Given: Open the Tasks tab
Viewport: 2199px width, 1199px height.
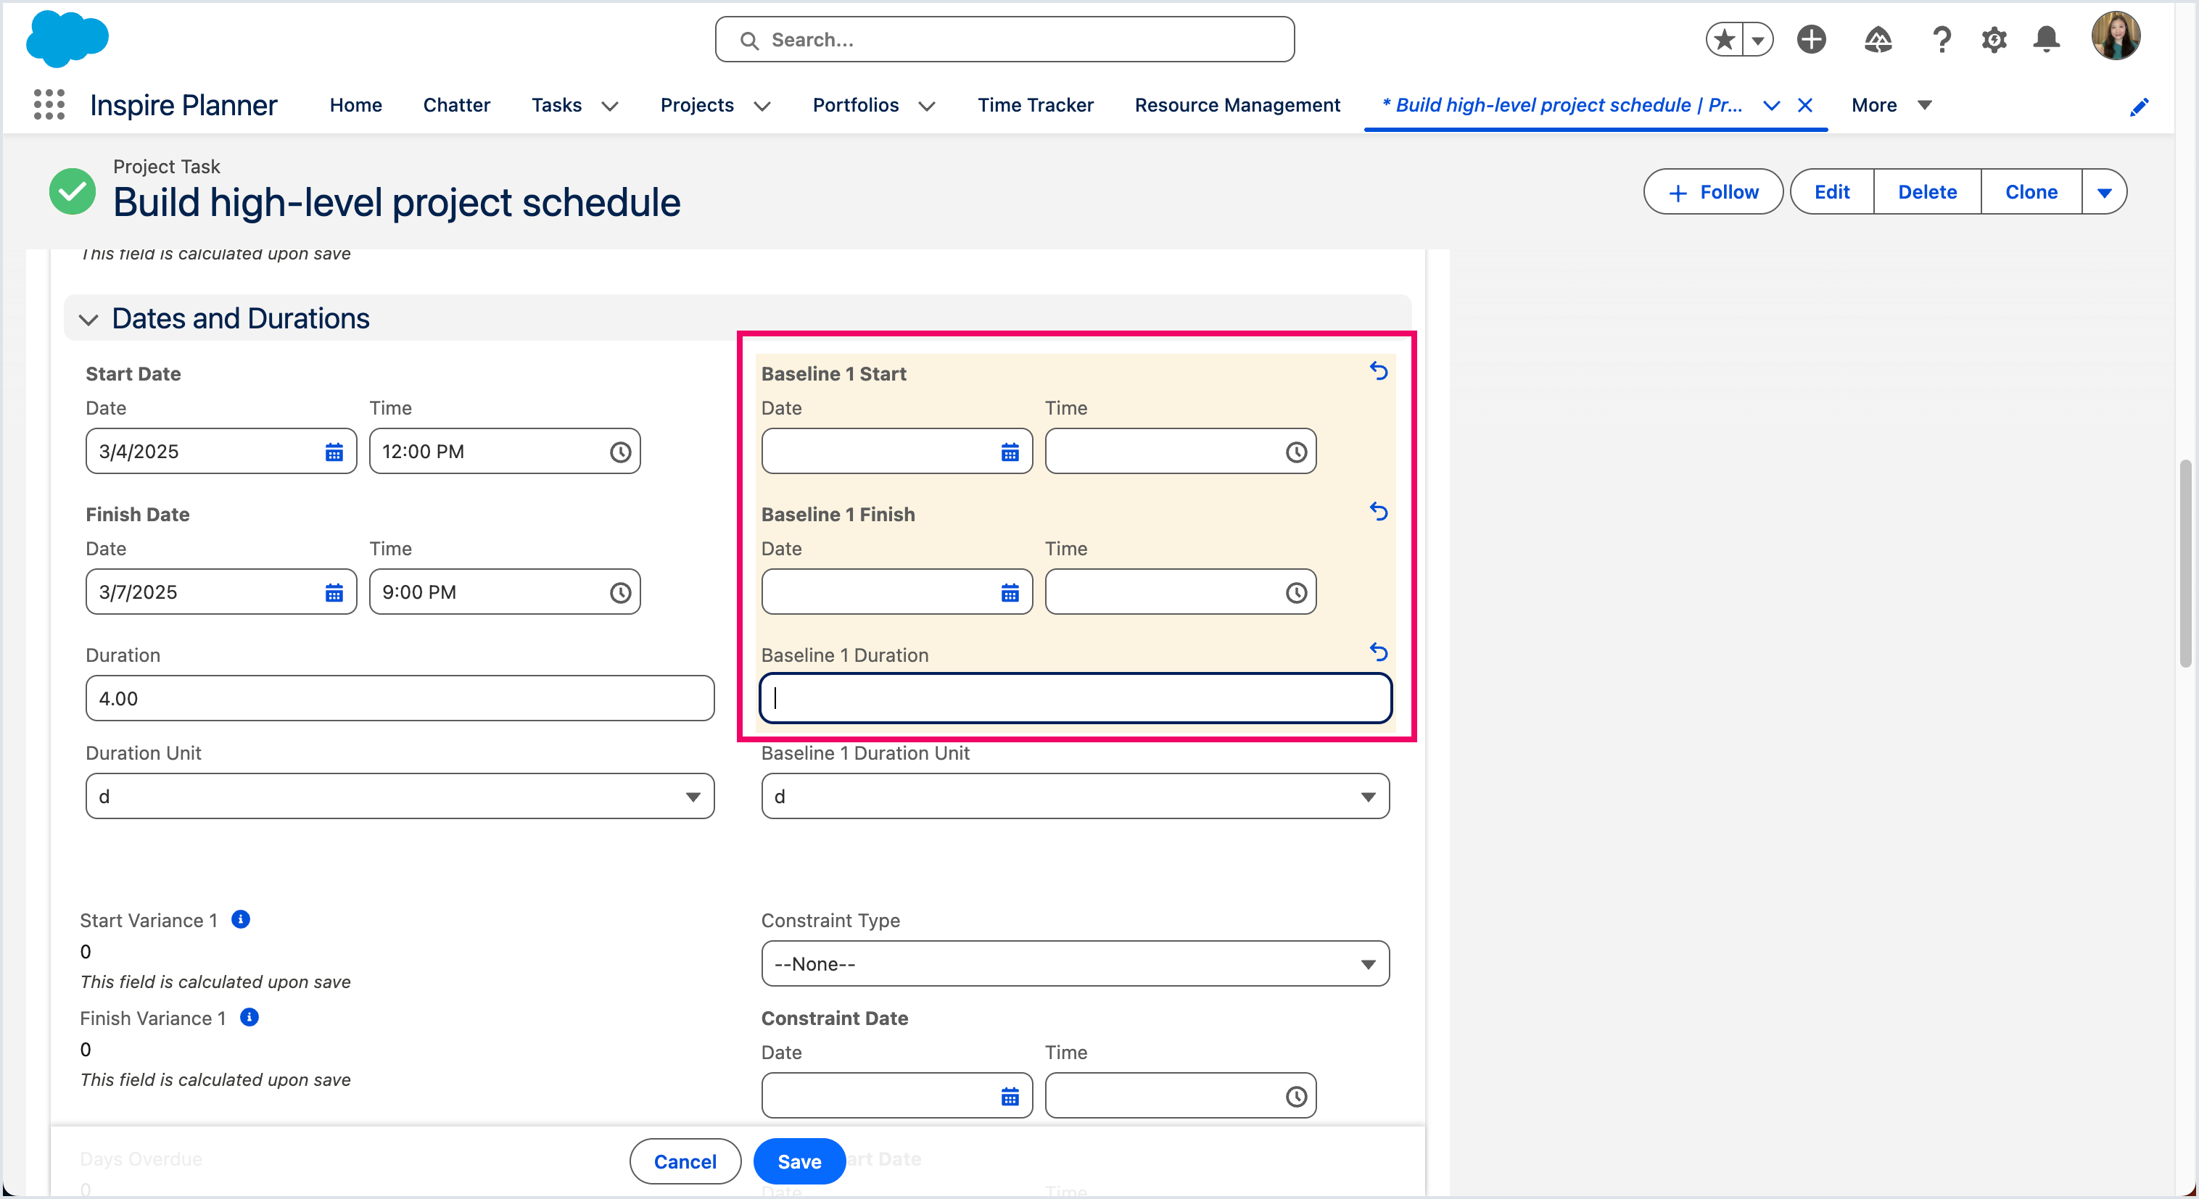Looking at the screenshot, I should tap(556, 105).
